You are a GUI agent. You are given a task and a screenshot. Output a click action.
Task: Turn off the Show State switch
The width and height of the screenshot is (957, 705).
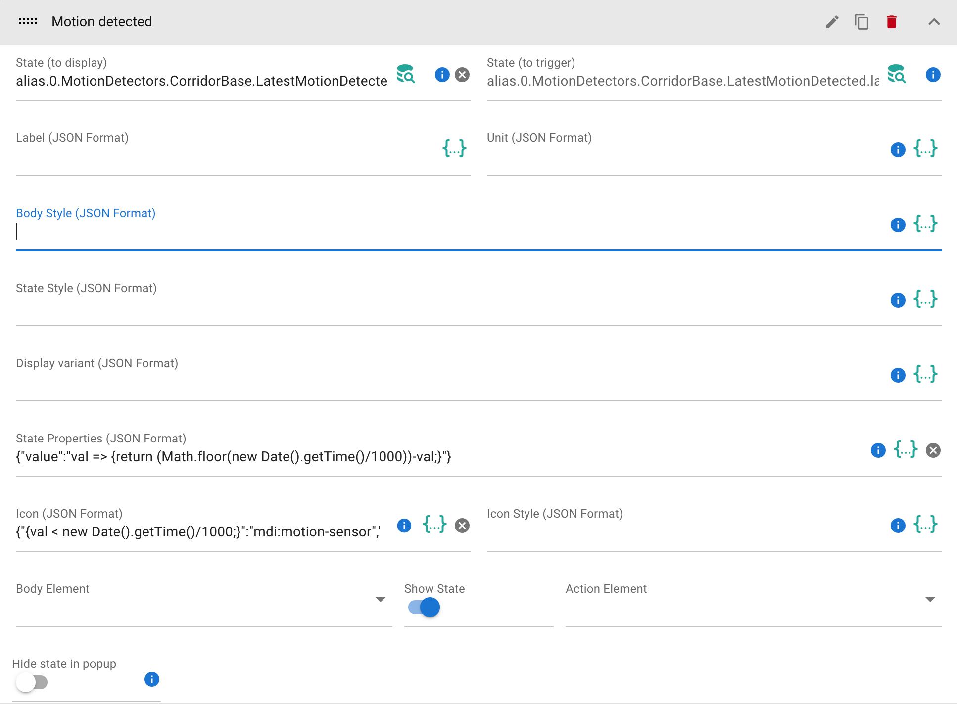(x=424, y=607)
